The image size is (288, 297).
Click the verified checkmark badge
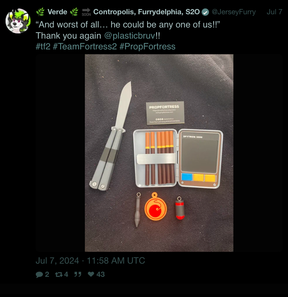pos(205,12)
